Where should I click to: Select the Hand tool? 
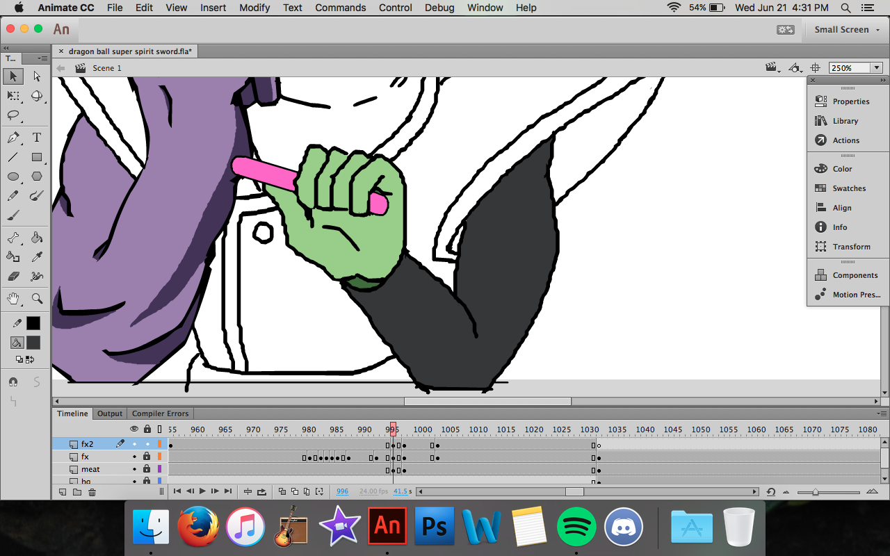[13, 299]
